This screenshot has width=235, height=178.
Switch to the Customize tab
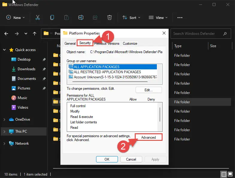[130, 44]
